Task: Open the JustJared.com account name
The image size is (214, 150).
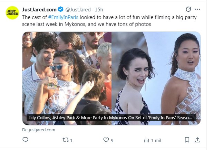Action: [39, 10]
